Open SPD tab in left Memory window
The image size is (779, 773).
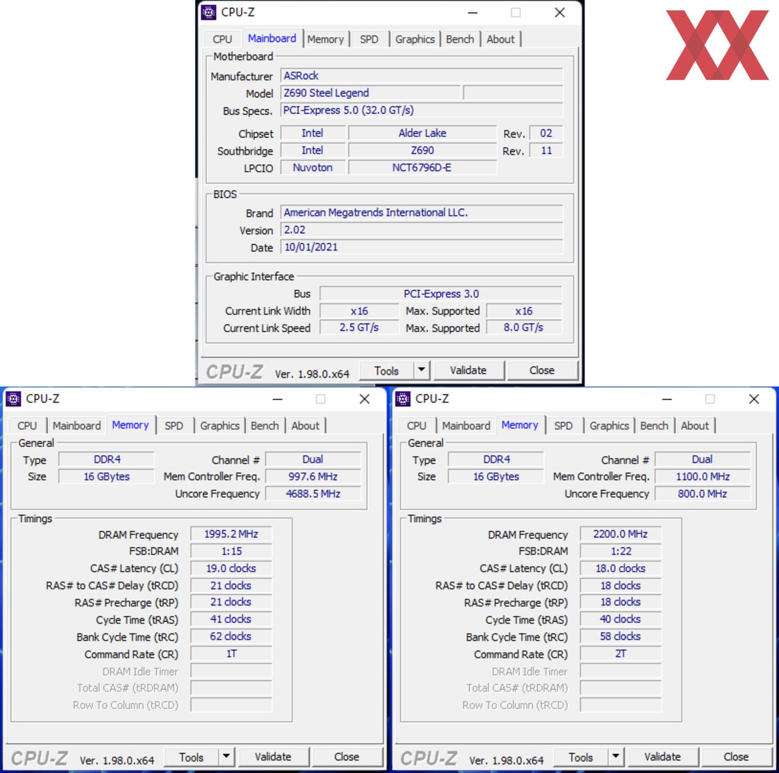click(x=174, y=425)
